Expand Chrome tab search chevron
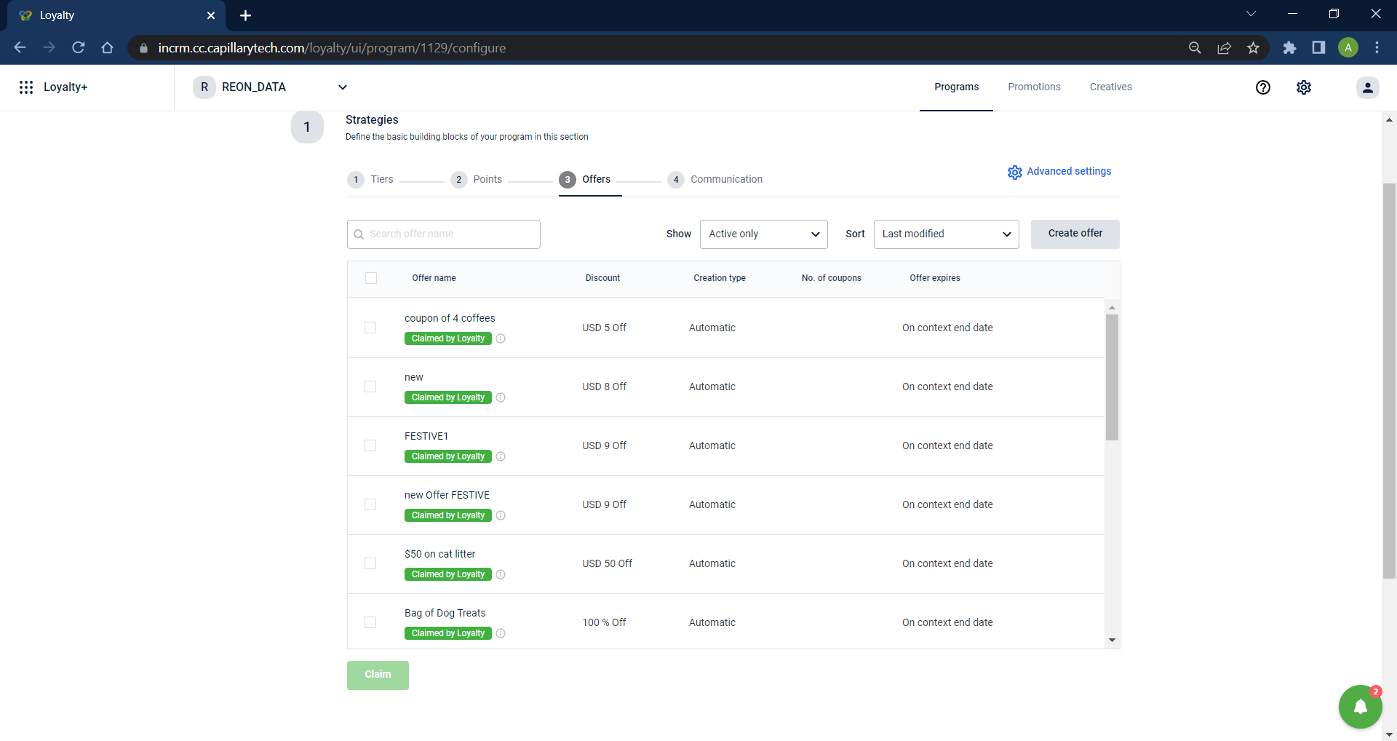Viewport: 1397px width, 741px height. click(1251, 14)
